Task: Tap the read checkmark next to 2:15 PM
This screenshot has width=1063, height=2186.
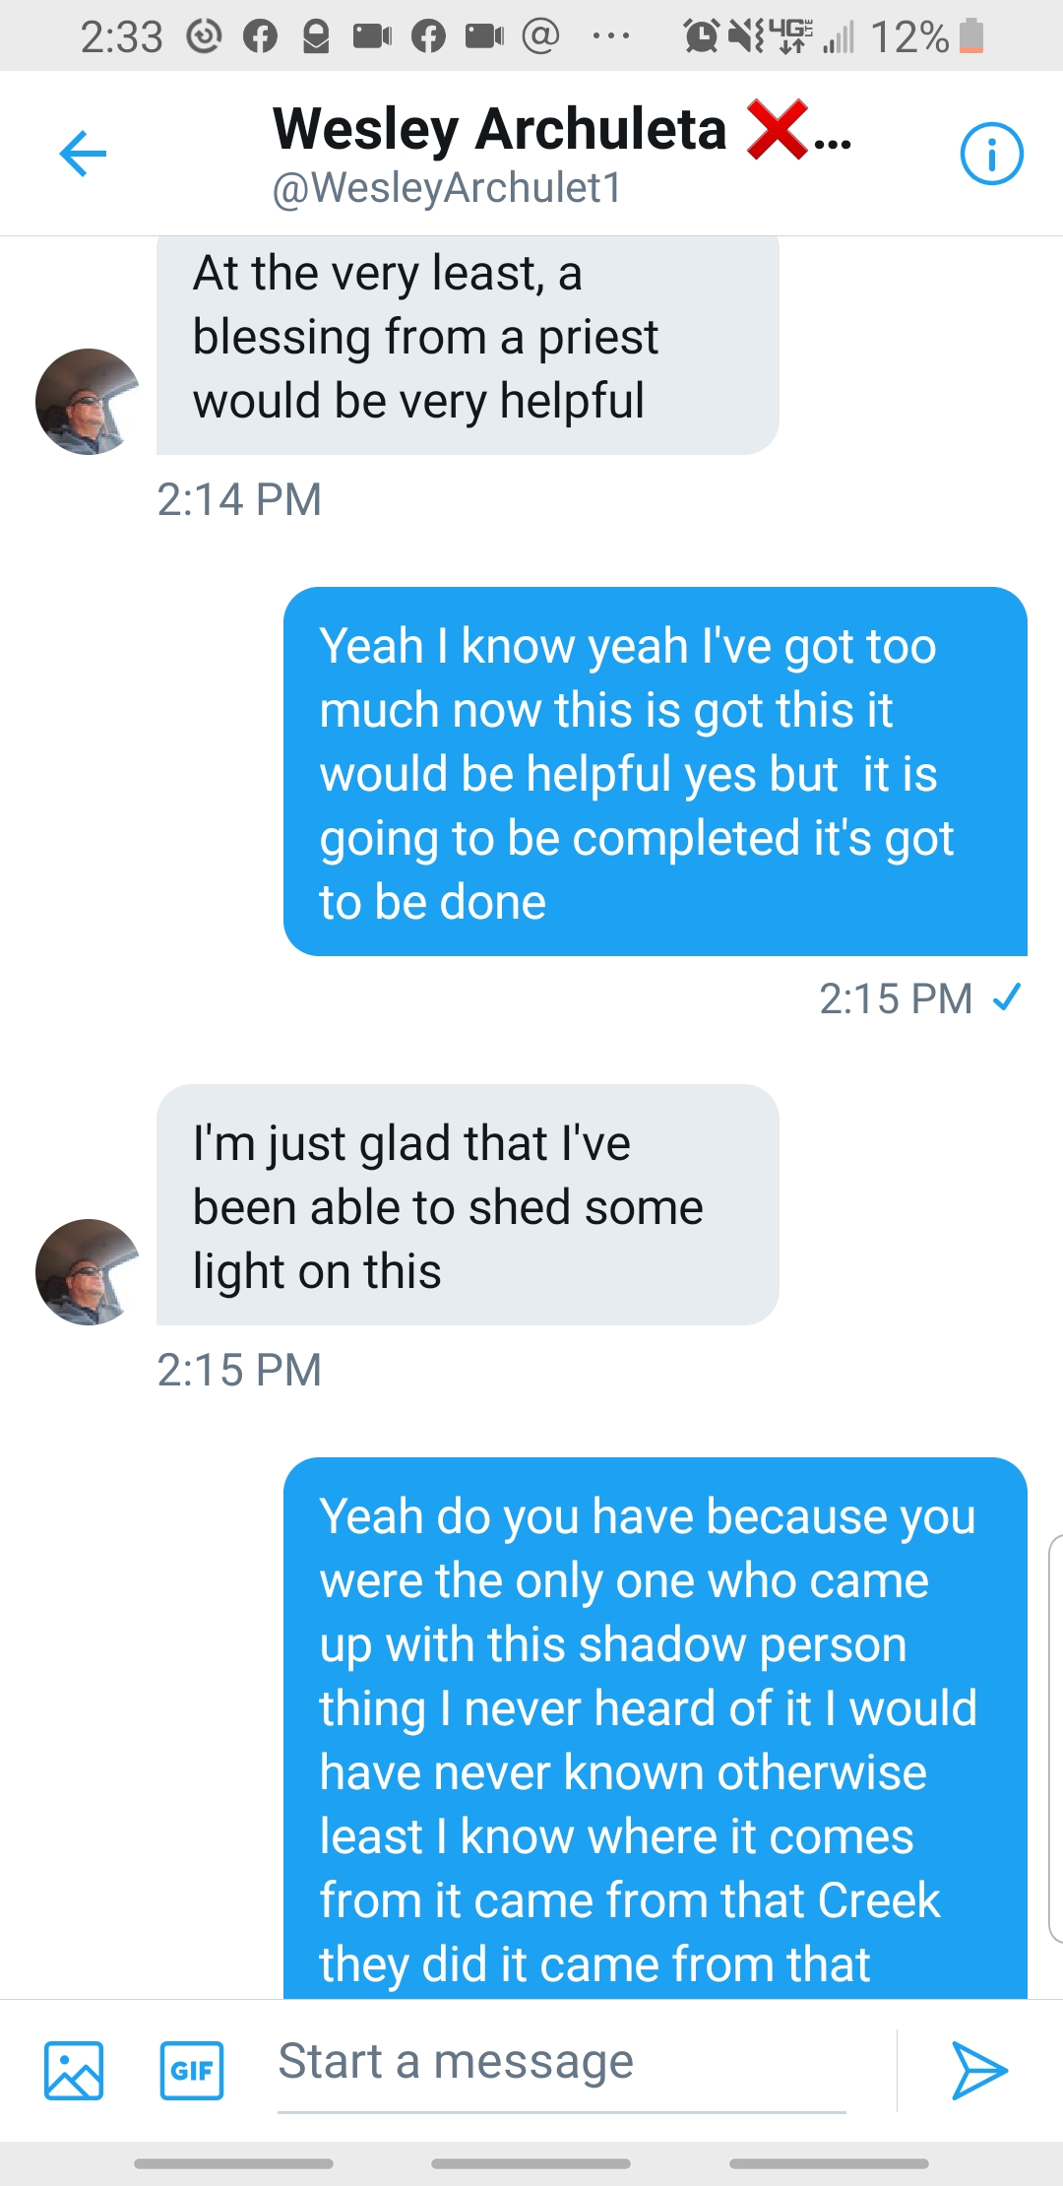Action: click(1007, 997)
